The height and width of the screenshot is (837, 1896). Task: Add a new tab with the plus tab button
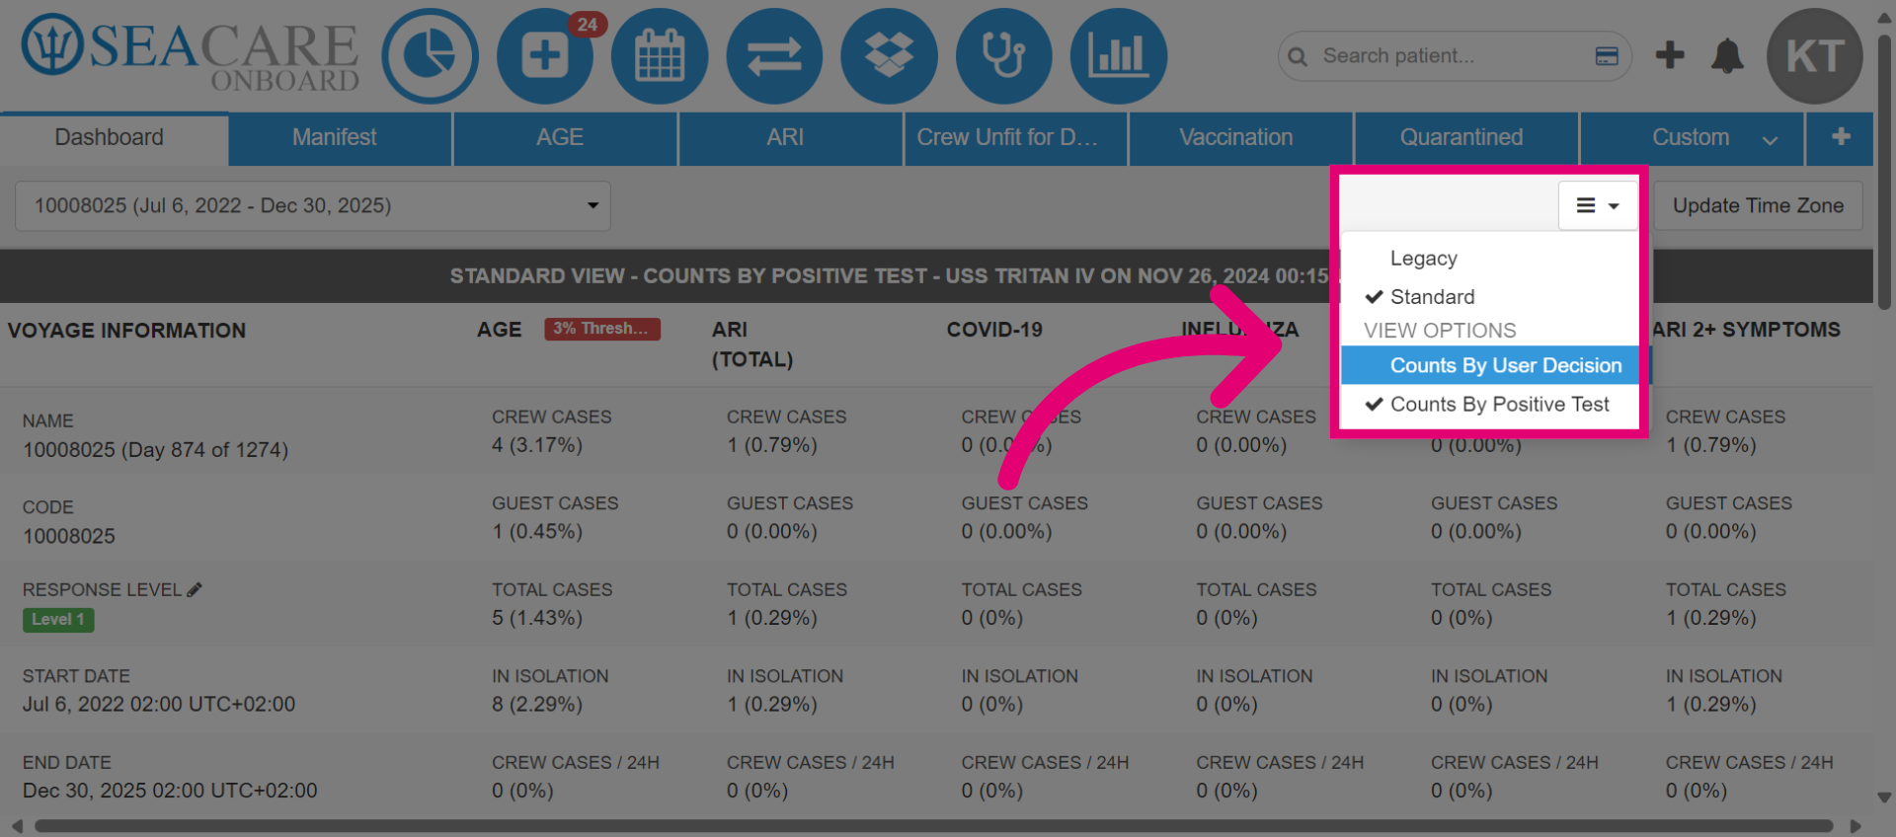tap(1841, 137)
